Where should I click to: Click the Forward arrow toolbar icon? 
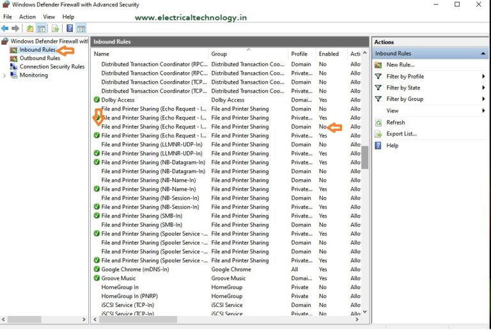pyautogui.click(x=15, y=29)
